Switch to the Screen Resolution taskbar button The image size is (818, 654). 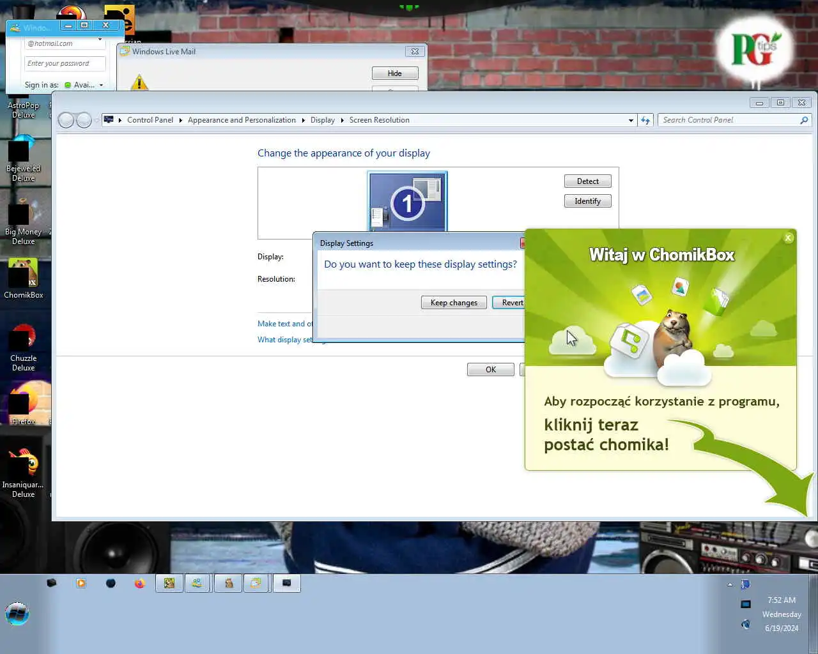pyautogui.click(x=287, y=583)
